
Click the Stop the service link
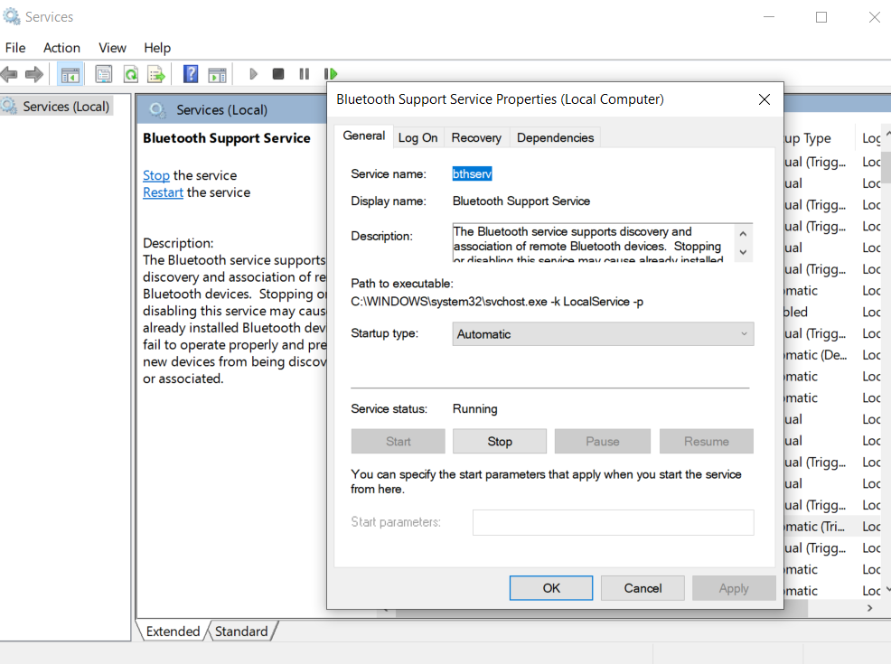155,175
